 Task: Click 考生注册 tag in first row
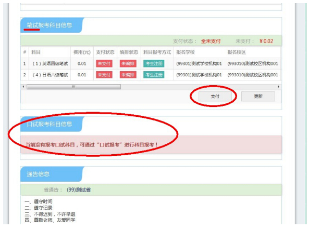(154, 64)
